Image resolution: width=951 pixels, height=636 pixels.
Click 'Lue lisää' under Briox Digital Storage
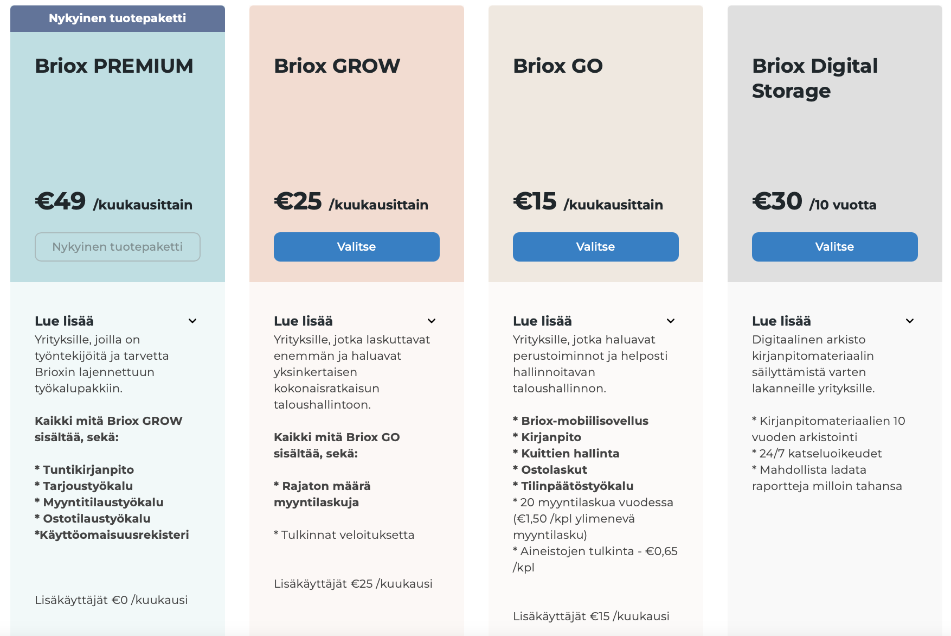point(781,321)
